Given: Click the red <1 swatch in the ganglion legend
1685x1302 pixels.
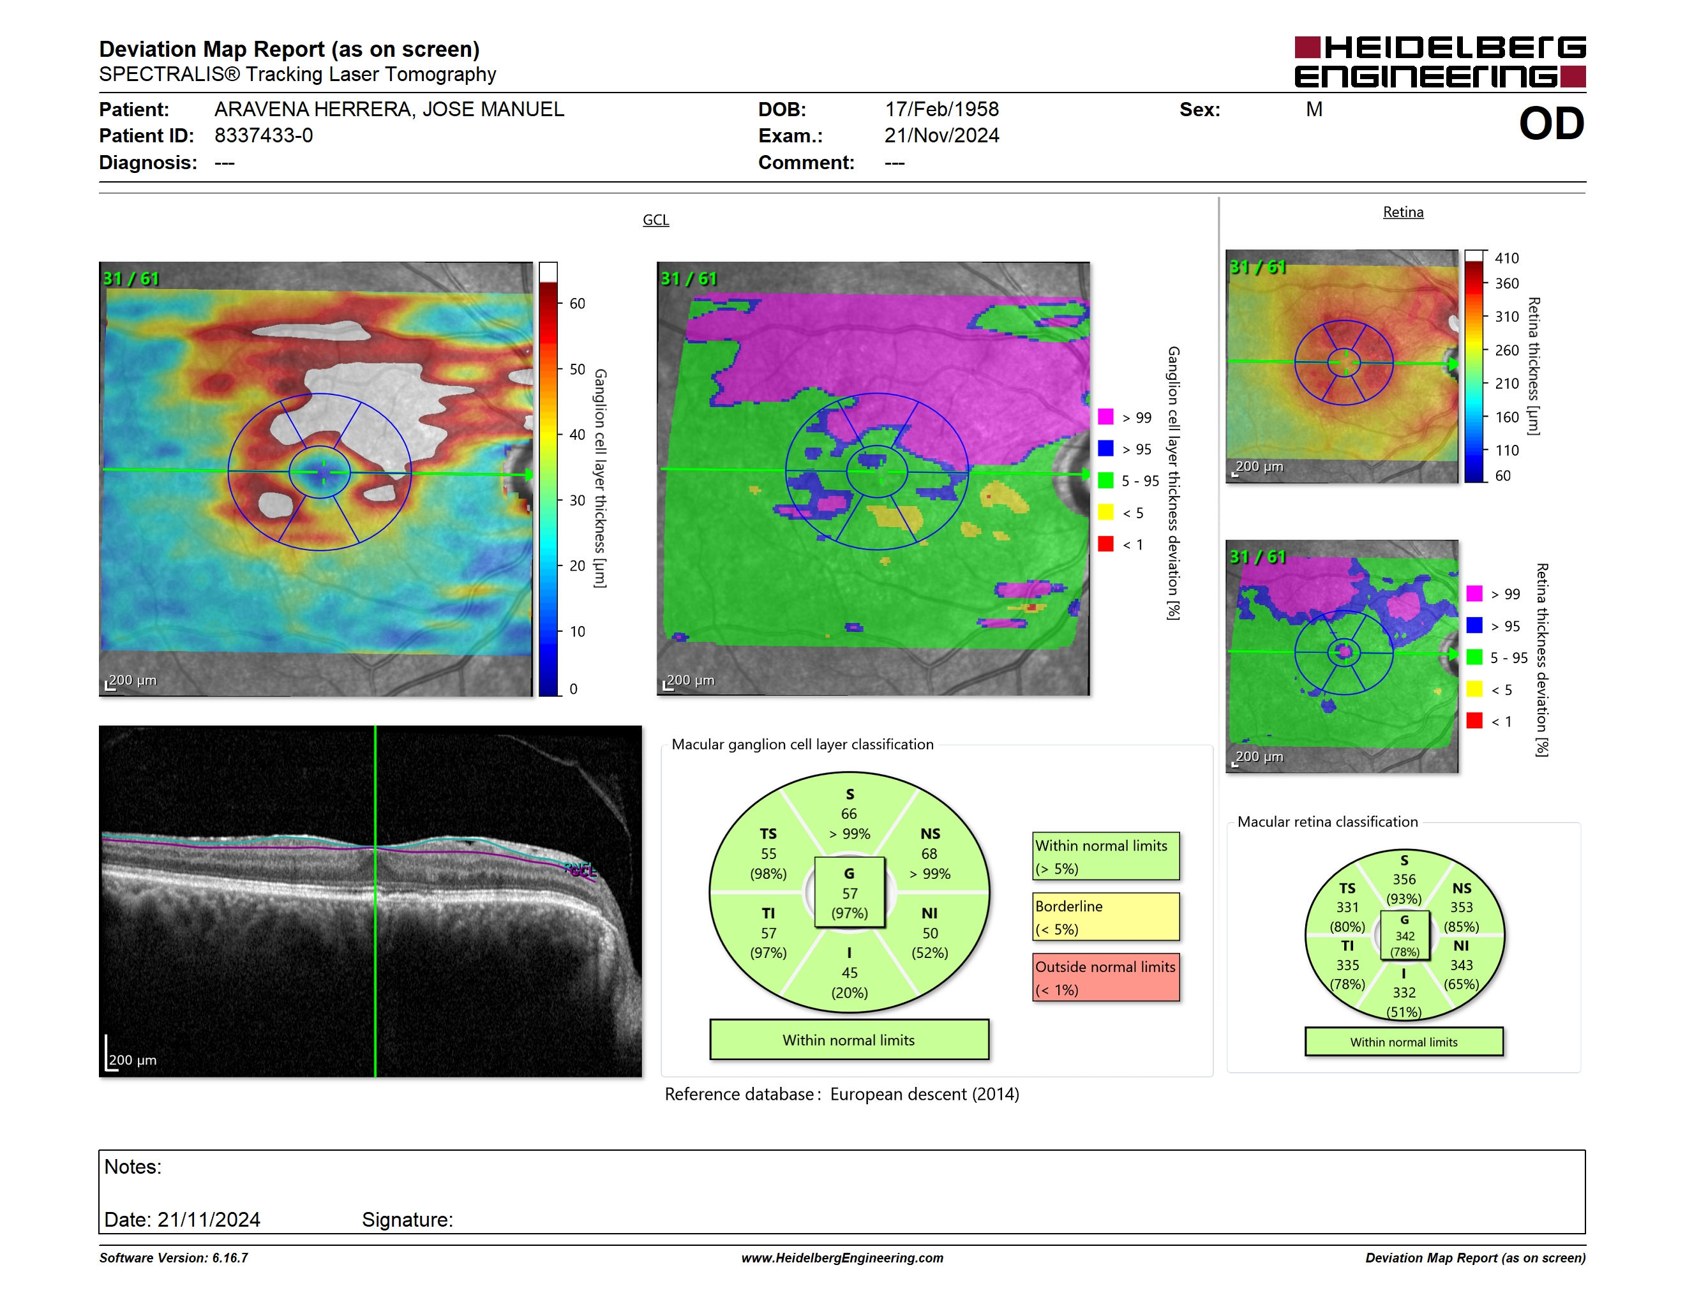Looking at the screenshot, I should [x=1105, y=544].
